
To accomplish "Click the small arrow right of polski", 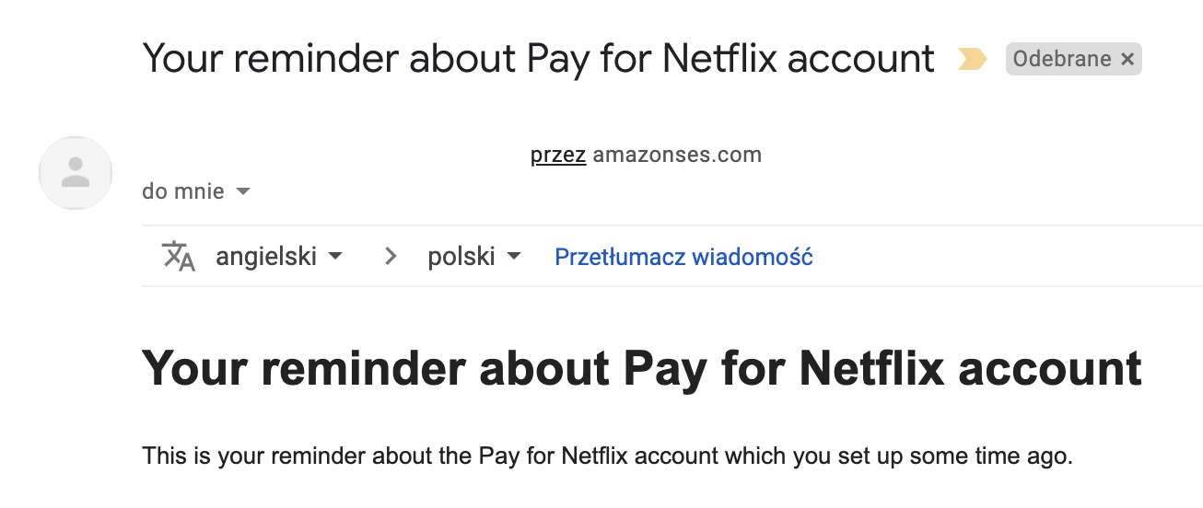I will 514,256.
